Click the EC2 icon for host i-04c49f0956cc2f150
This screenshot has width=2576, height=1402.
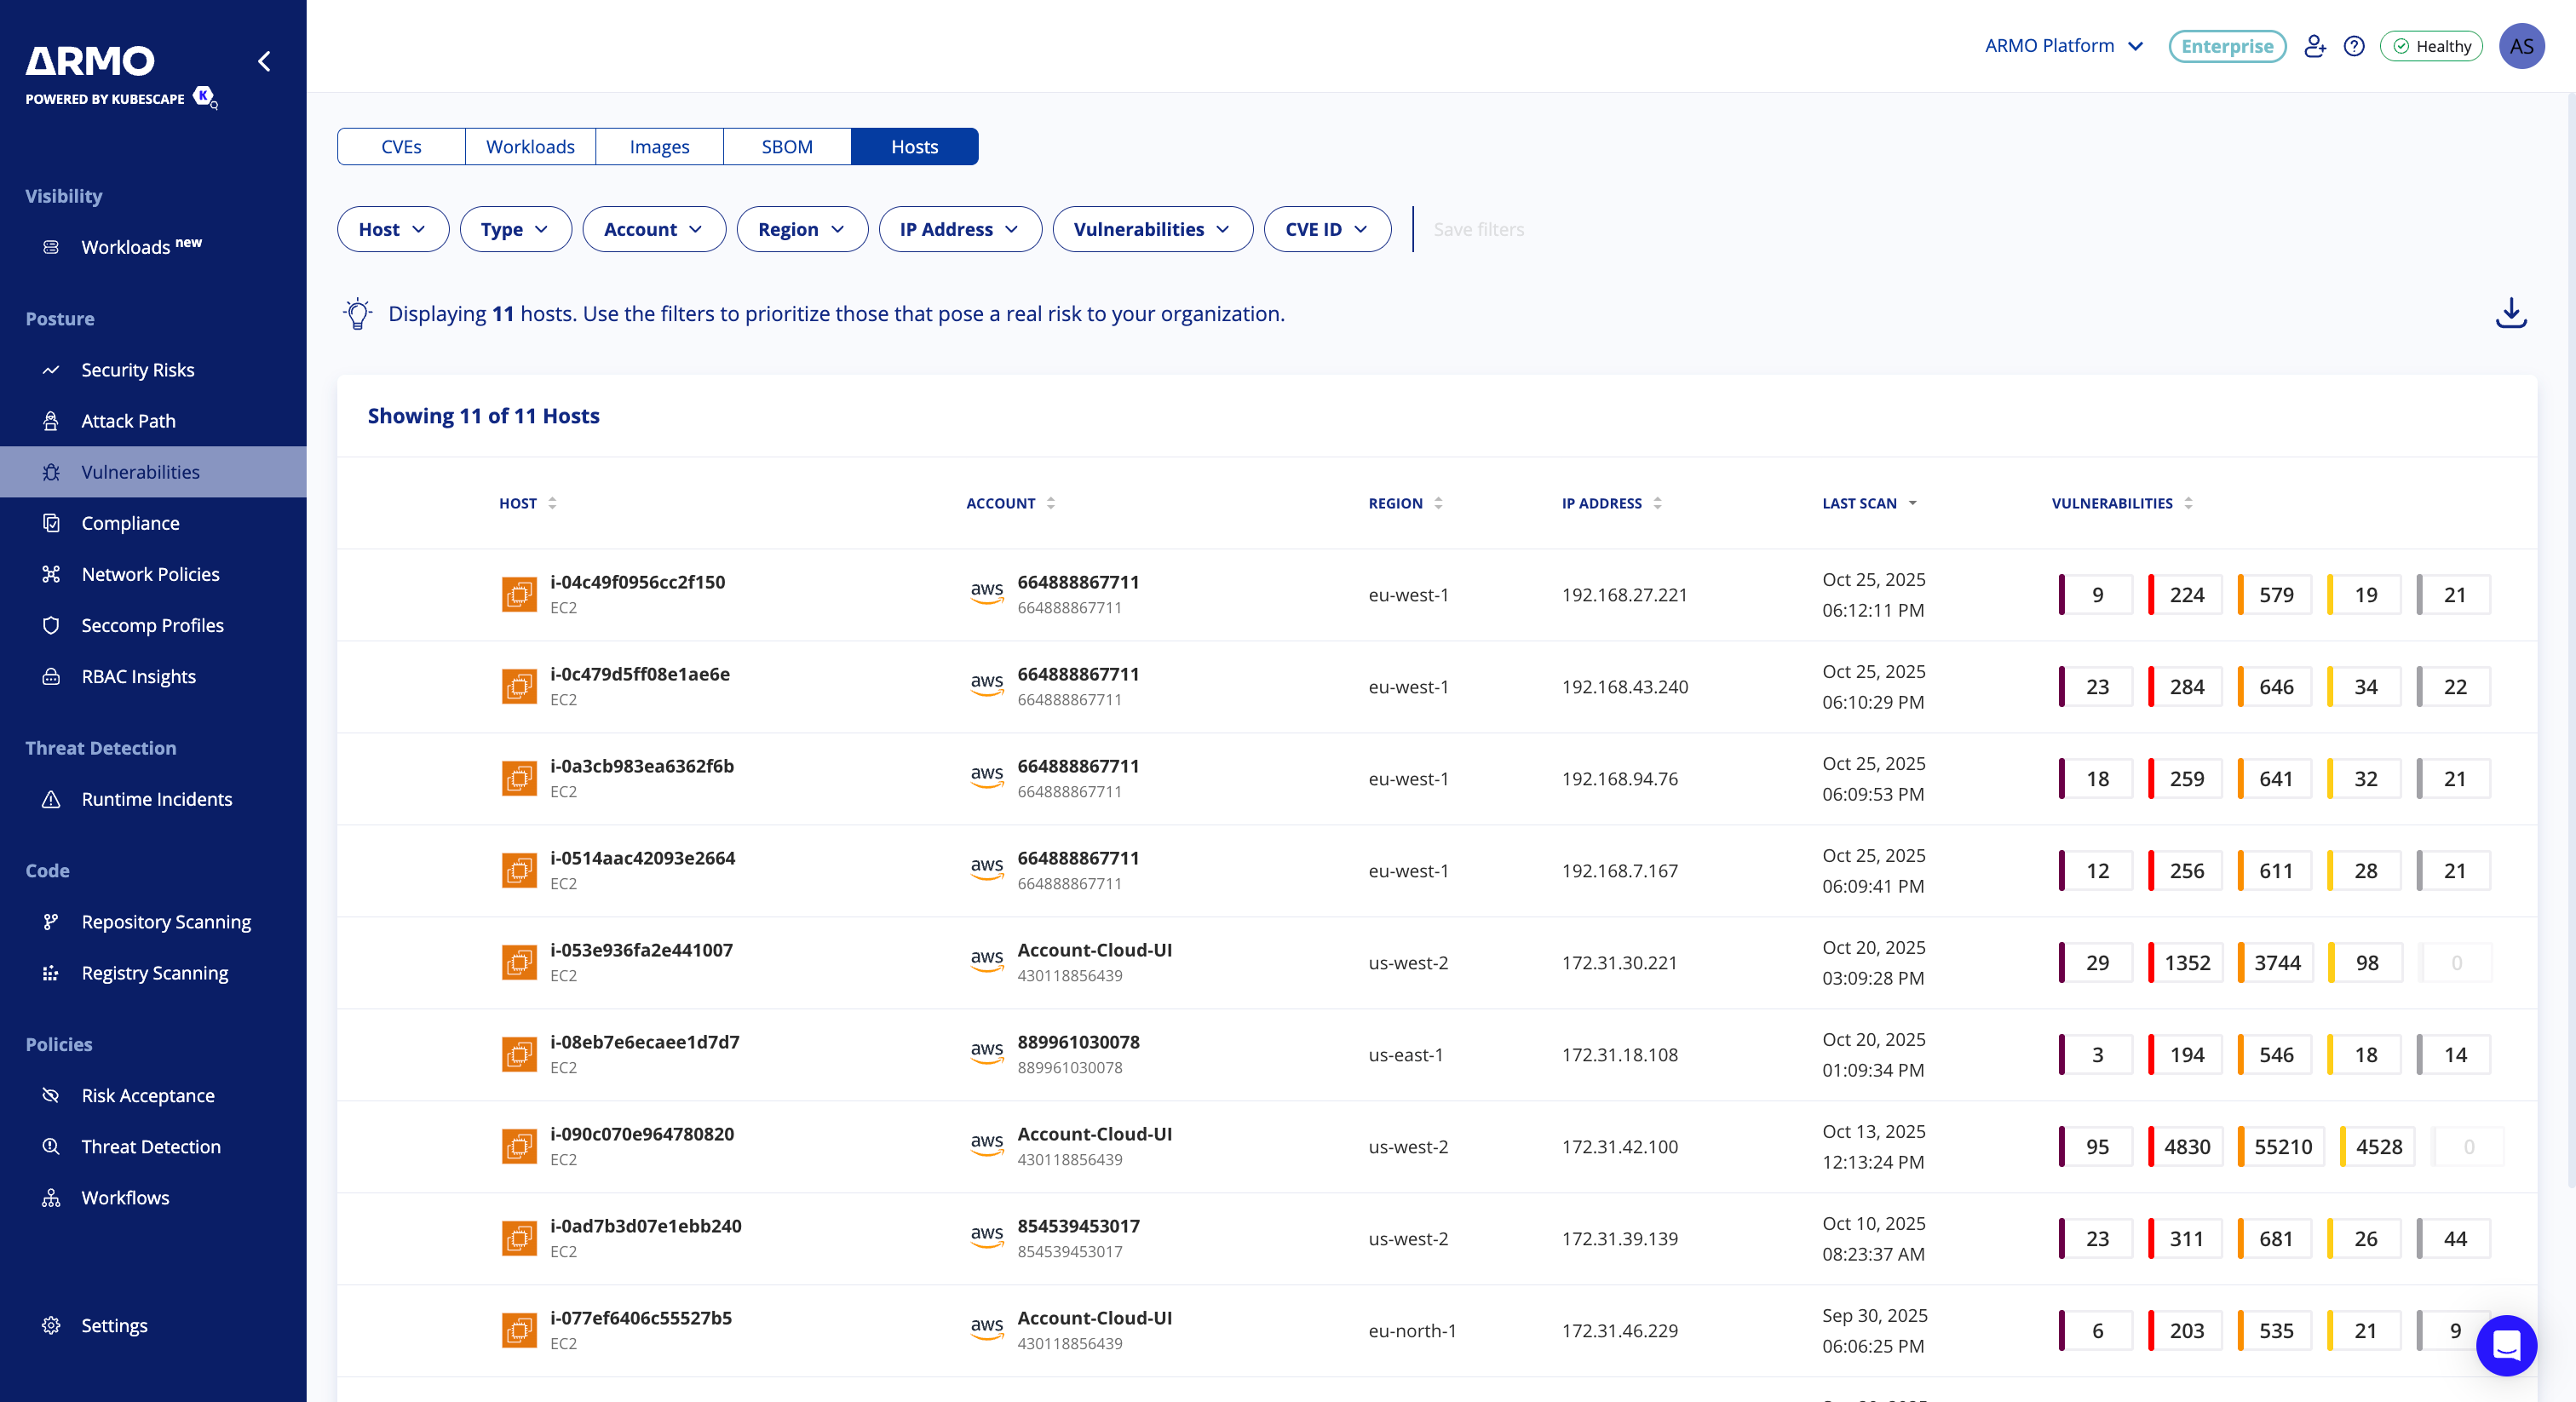(x=519, y=594)
